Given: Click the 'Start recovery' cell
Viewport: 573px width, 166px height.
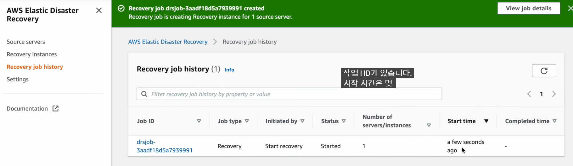Looking at the screenshot, I should [x=284, y=146].
